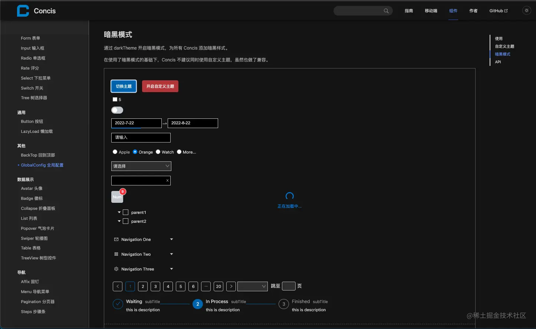Click the end date field 2022-8-22

tap(193, 123)
